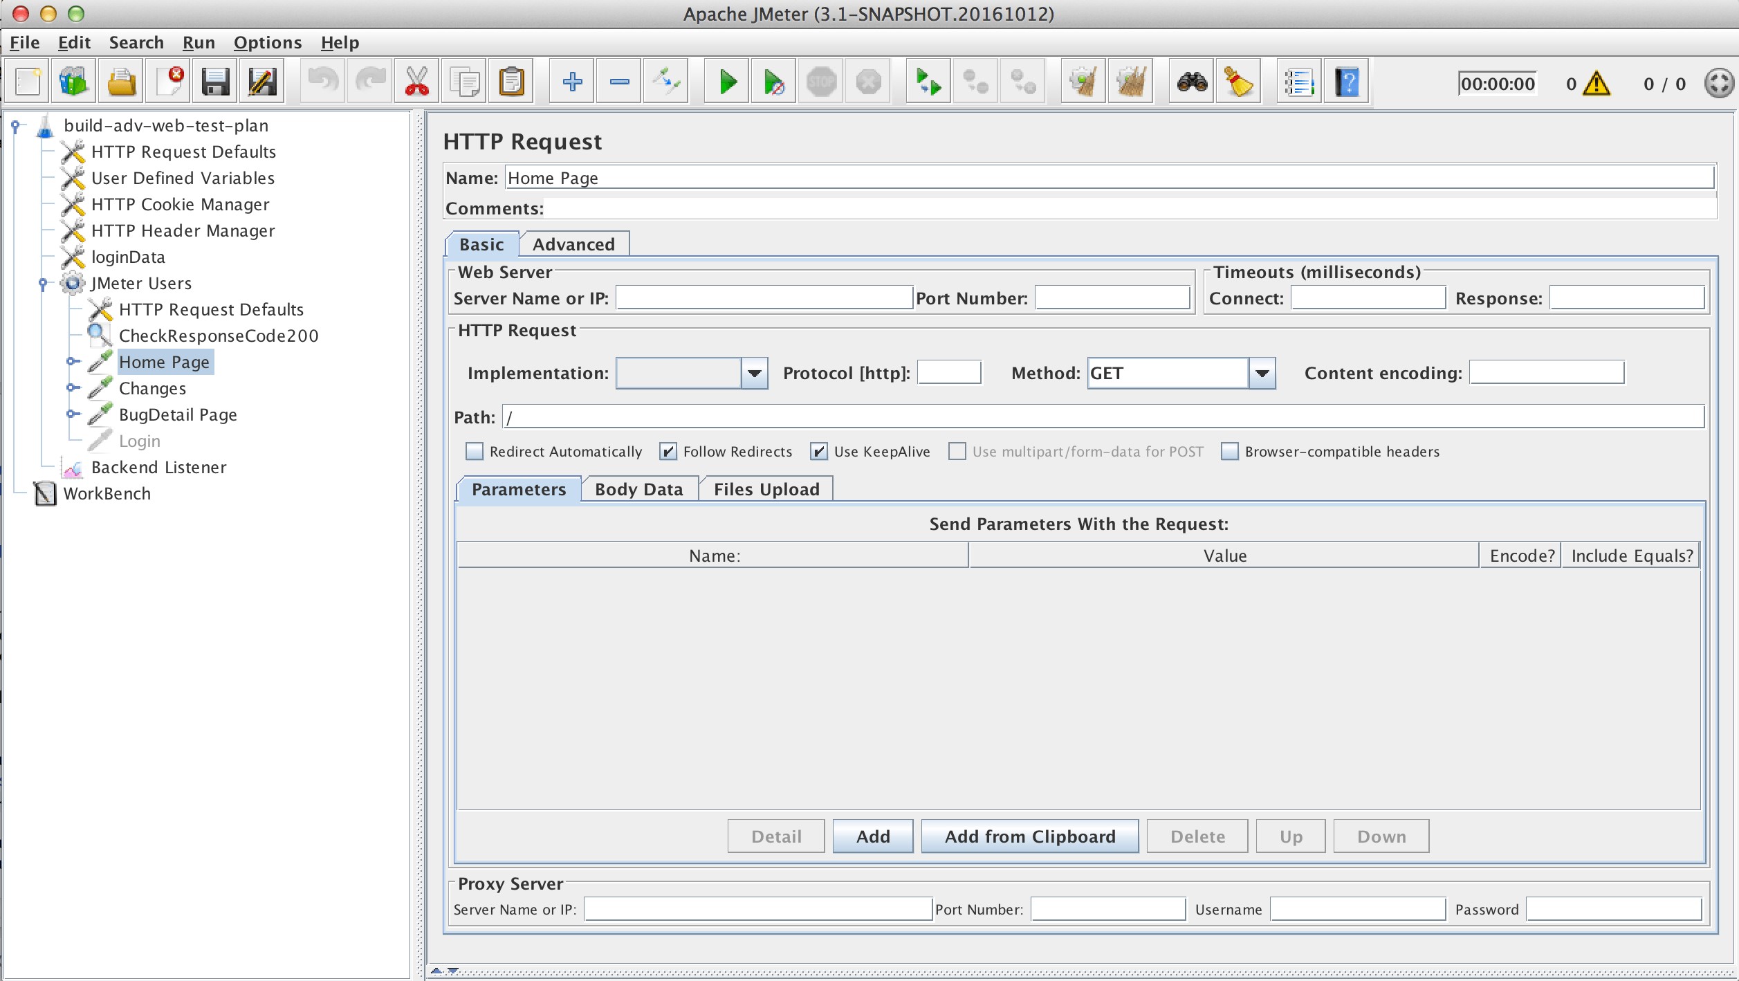Click the Add from Clipboard button
Image resolution: width=1739 pixels, height=981 pixels.
[1029, 836]
